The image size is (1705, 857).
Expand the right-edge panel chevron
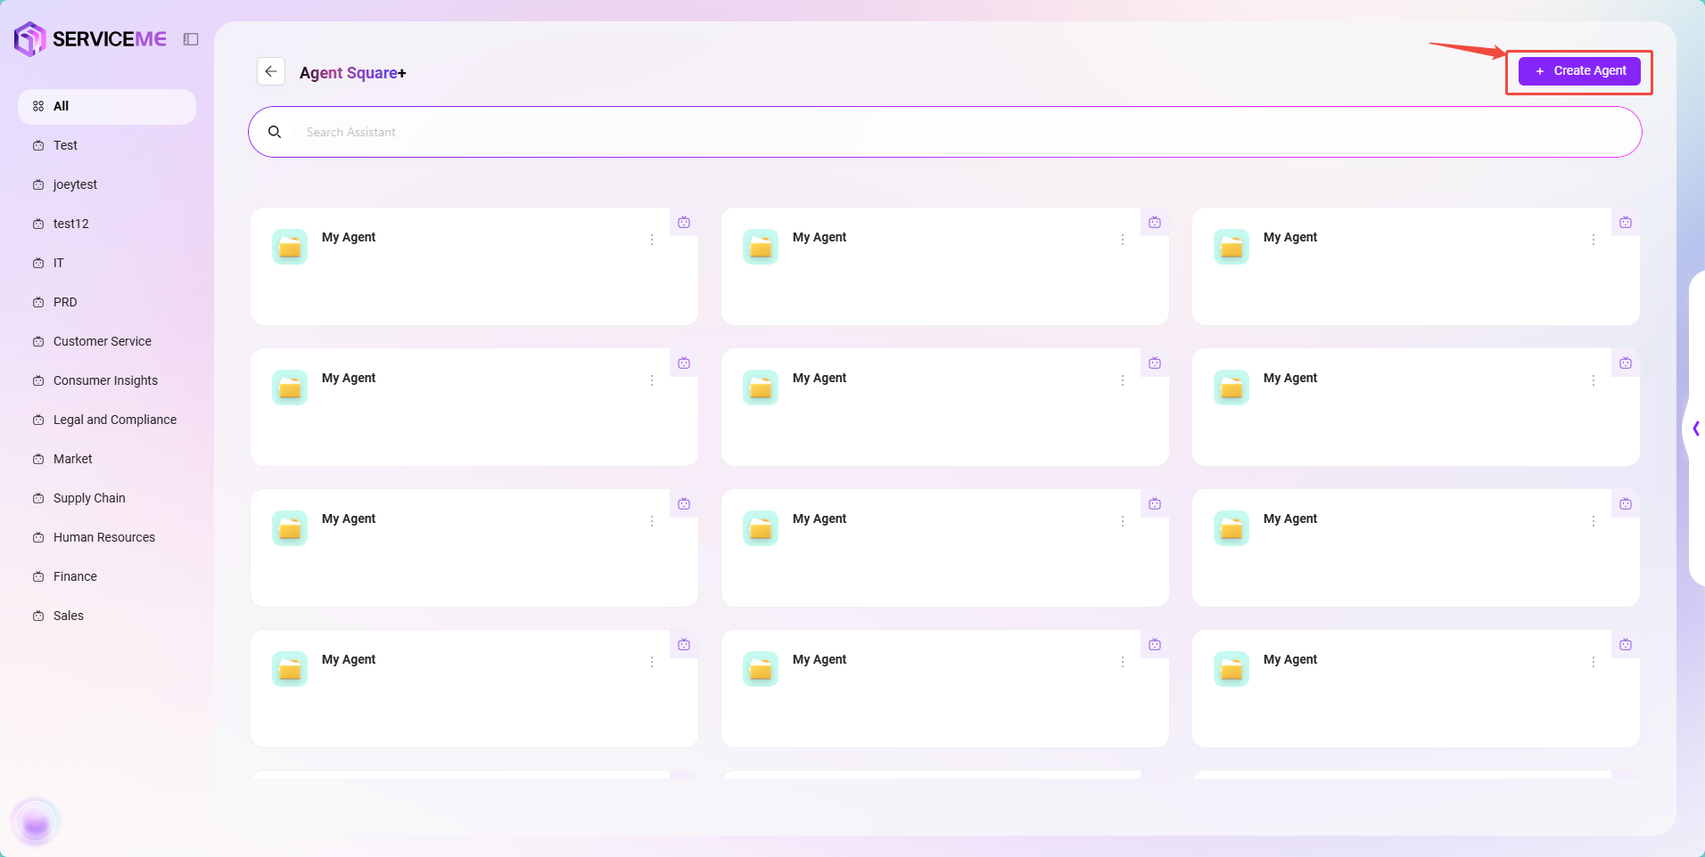[x=1696, y=429]
